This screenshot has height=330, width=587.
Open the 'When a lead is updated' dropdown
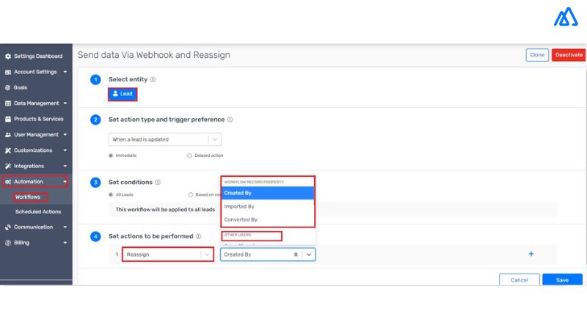coord(164,139)
